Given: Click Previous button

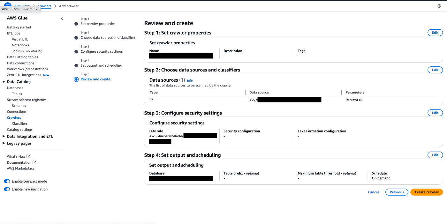Looking at the screenshot, I should point(397,192).
